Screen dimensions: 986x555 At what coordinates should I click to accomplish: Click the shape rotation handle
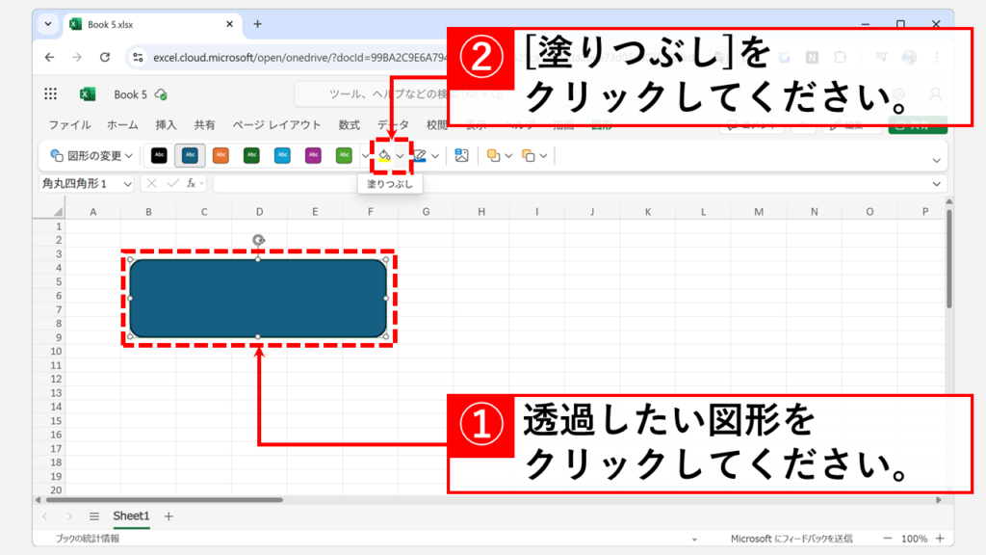(x=258, y=240)
